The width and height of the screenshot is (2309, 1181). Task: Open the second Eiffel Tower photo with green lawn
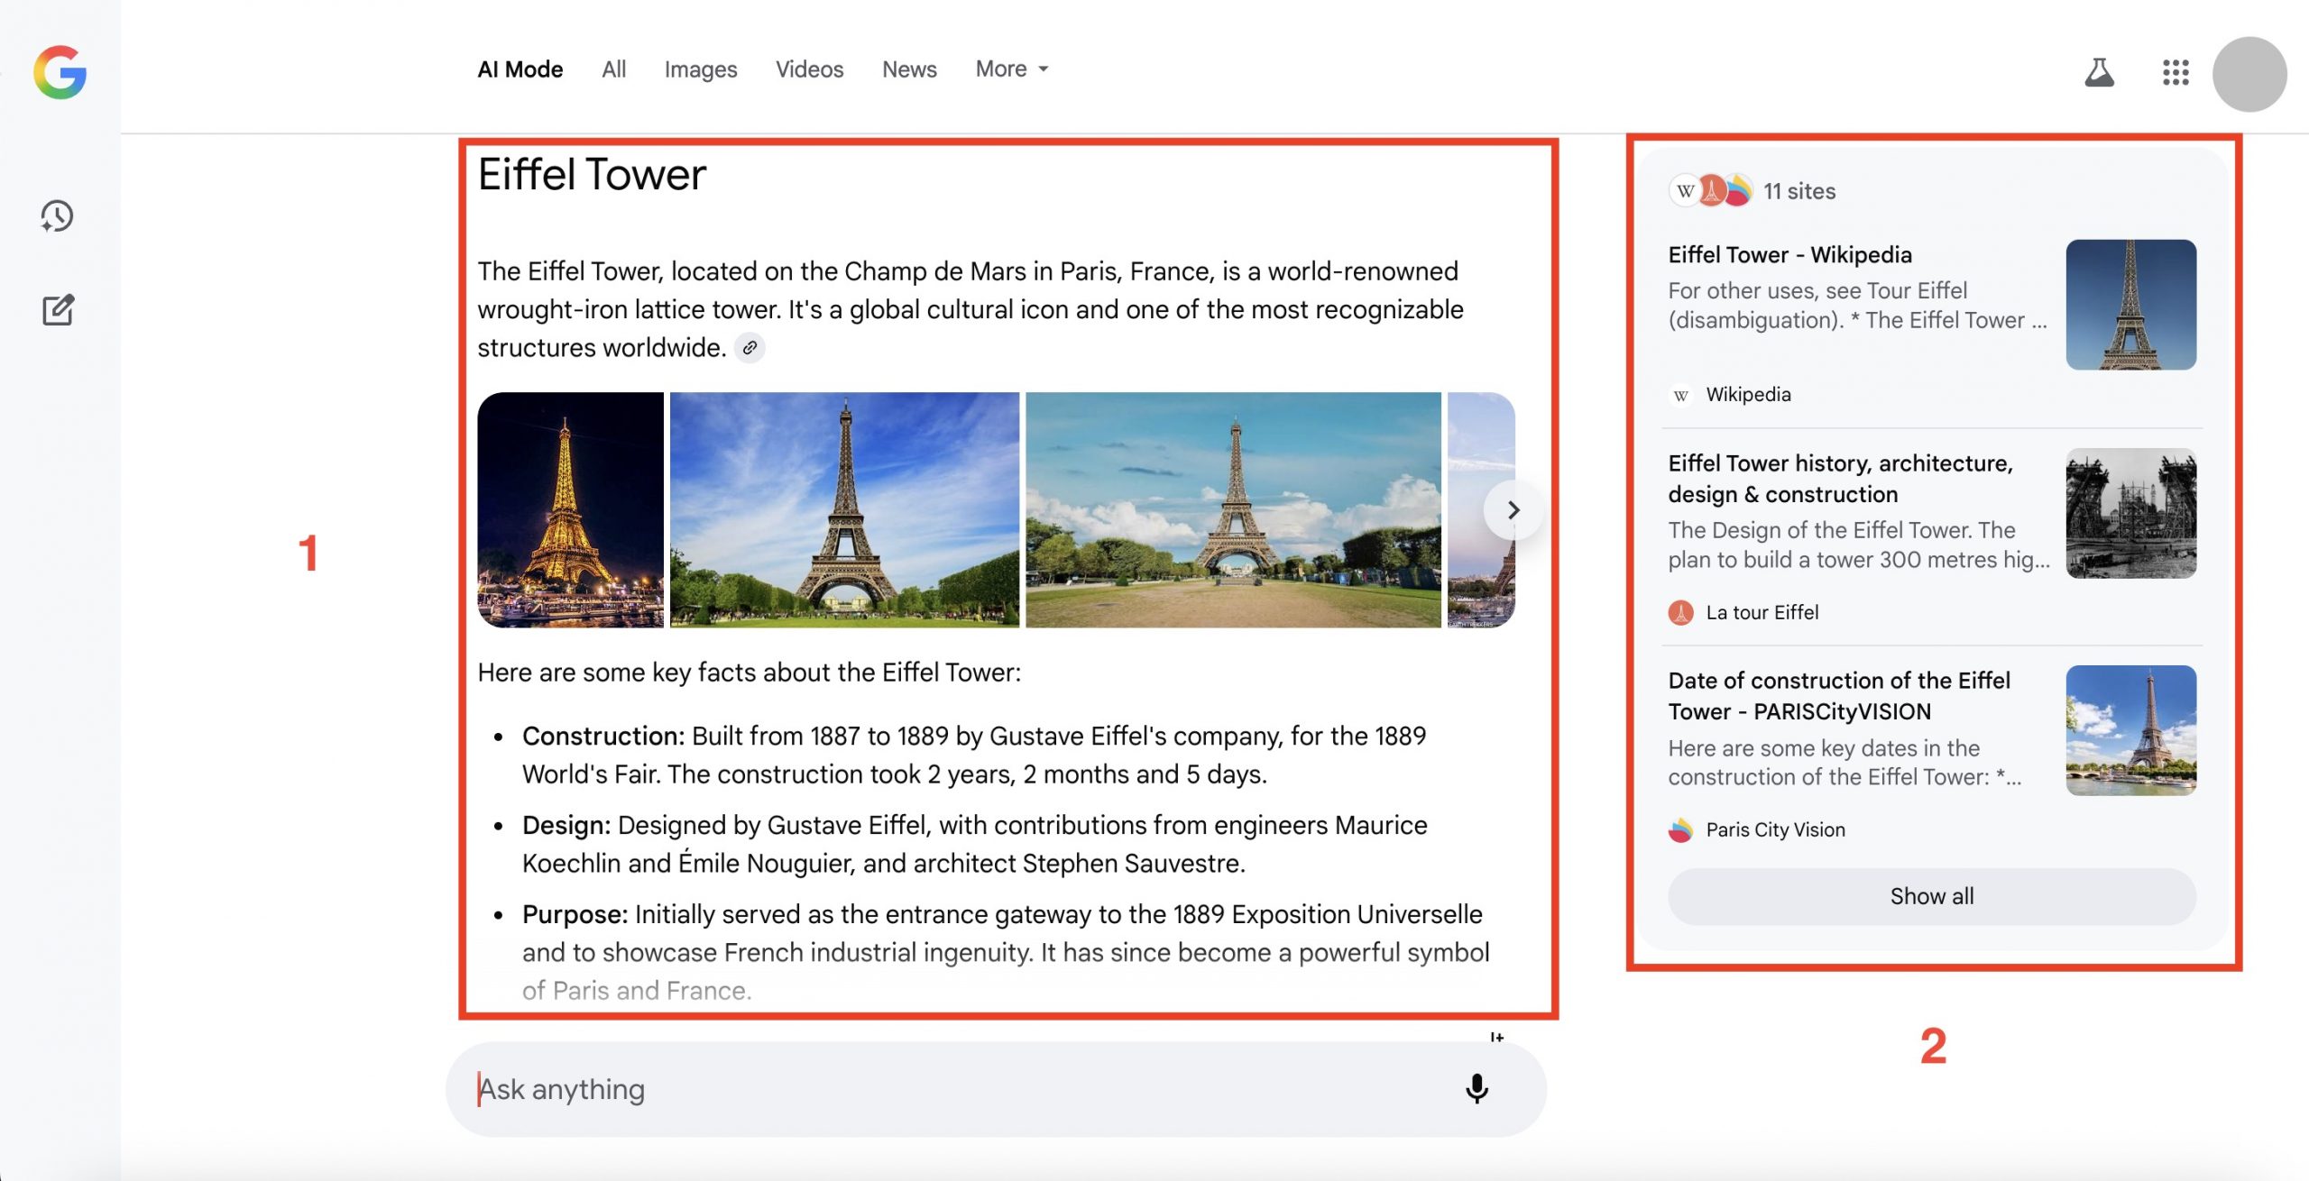point(845,510)
